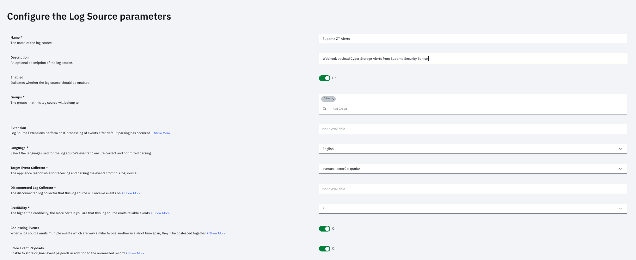Image resolution: width=636 pixels, height=260 pixels.
Task: Expand the Target Event Collector dropdown
Action: click(x=472, y=169)
